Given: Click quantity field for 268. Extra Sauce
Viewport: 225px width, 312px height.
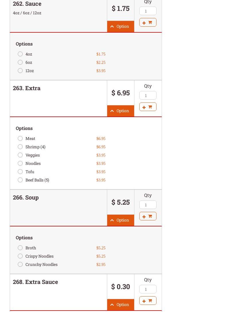Looking at the screenshot, I should tap(148, 289).
